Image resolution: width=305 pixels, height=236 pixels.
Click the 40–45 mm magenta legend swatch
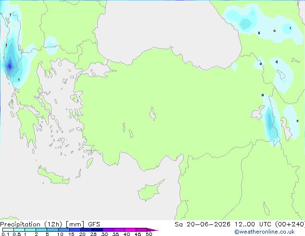click(130, 230)
